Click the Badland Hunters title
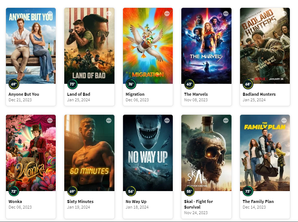This screenshot has width=298, height=222. click(x=259, y=94)
